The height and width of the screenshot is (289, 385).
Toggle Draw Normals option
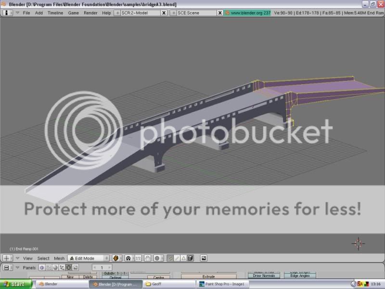264,276
